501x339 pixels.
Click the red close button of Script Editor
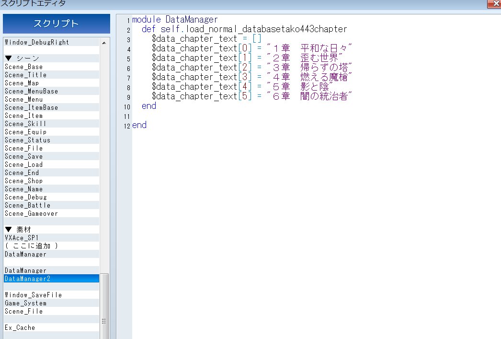(493, 4)
